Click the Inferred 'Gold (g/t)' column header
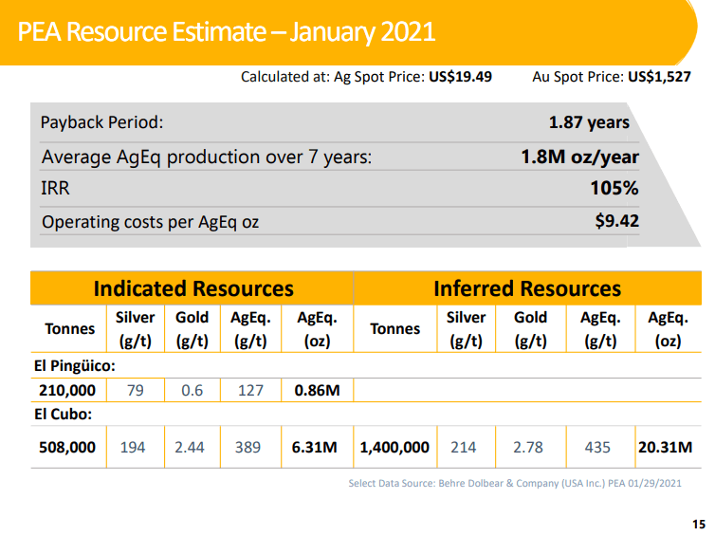 (x=530, y=329)
